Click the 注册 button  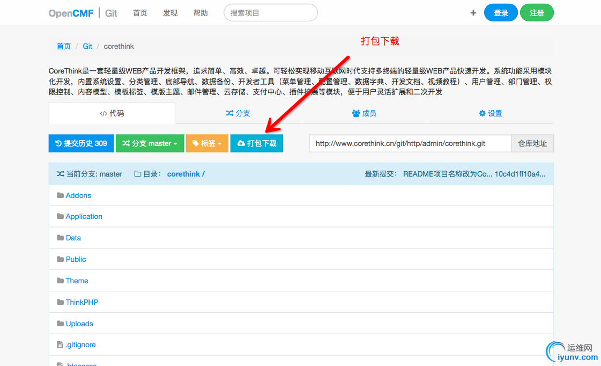pos(537,13)
